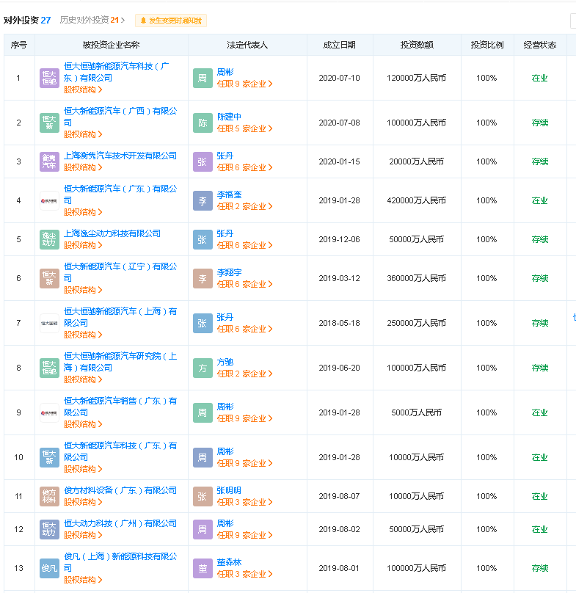Click date cell 2020-07-10

point(339,78)
